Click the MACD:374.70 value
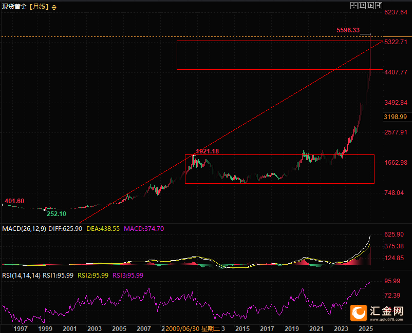This screenshot has width=412, height=333. point(144,229)
